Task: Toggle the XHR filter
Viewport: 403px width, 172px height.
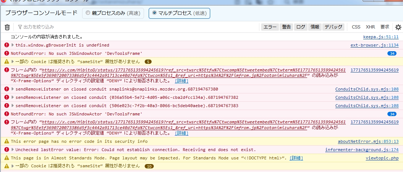Action: (370, 27)
